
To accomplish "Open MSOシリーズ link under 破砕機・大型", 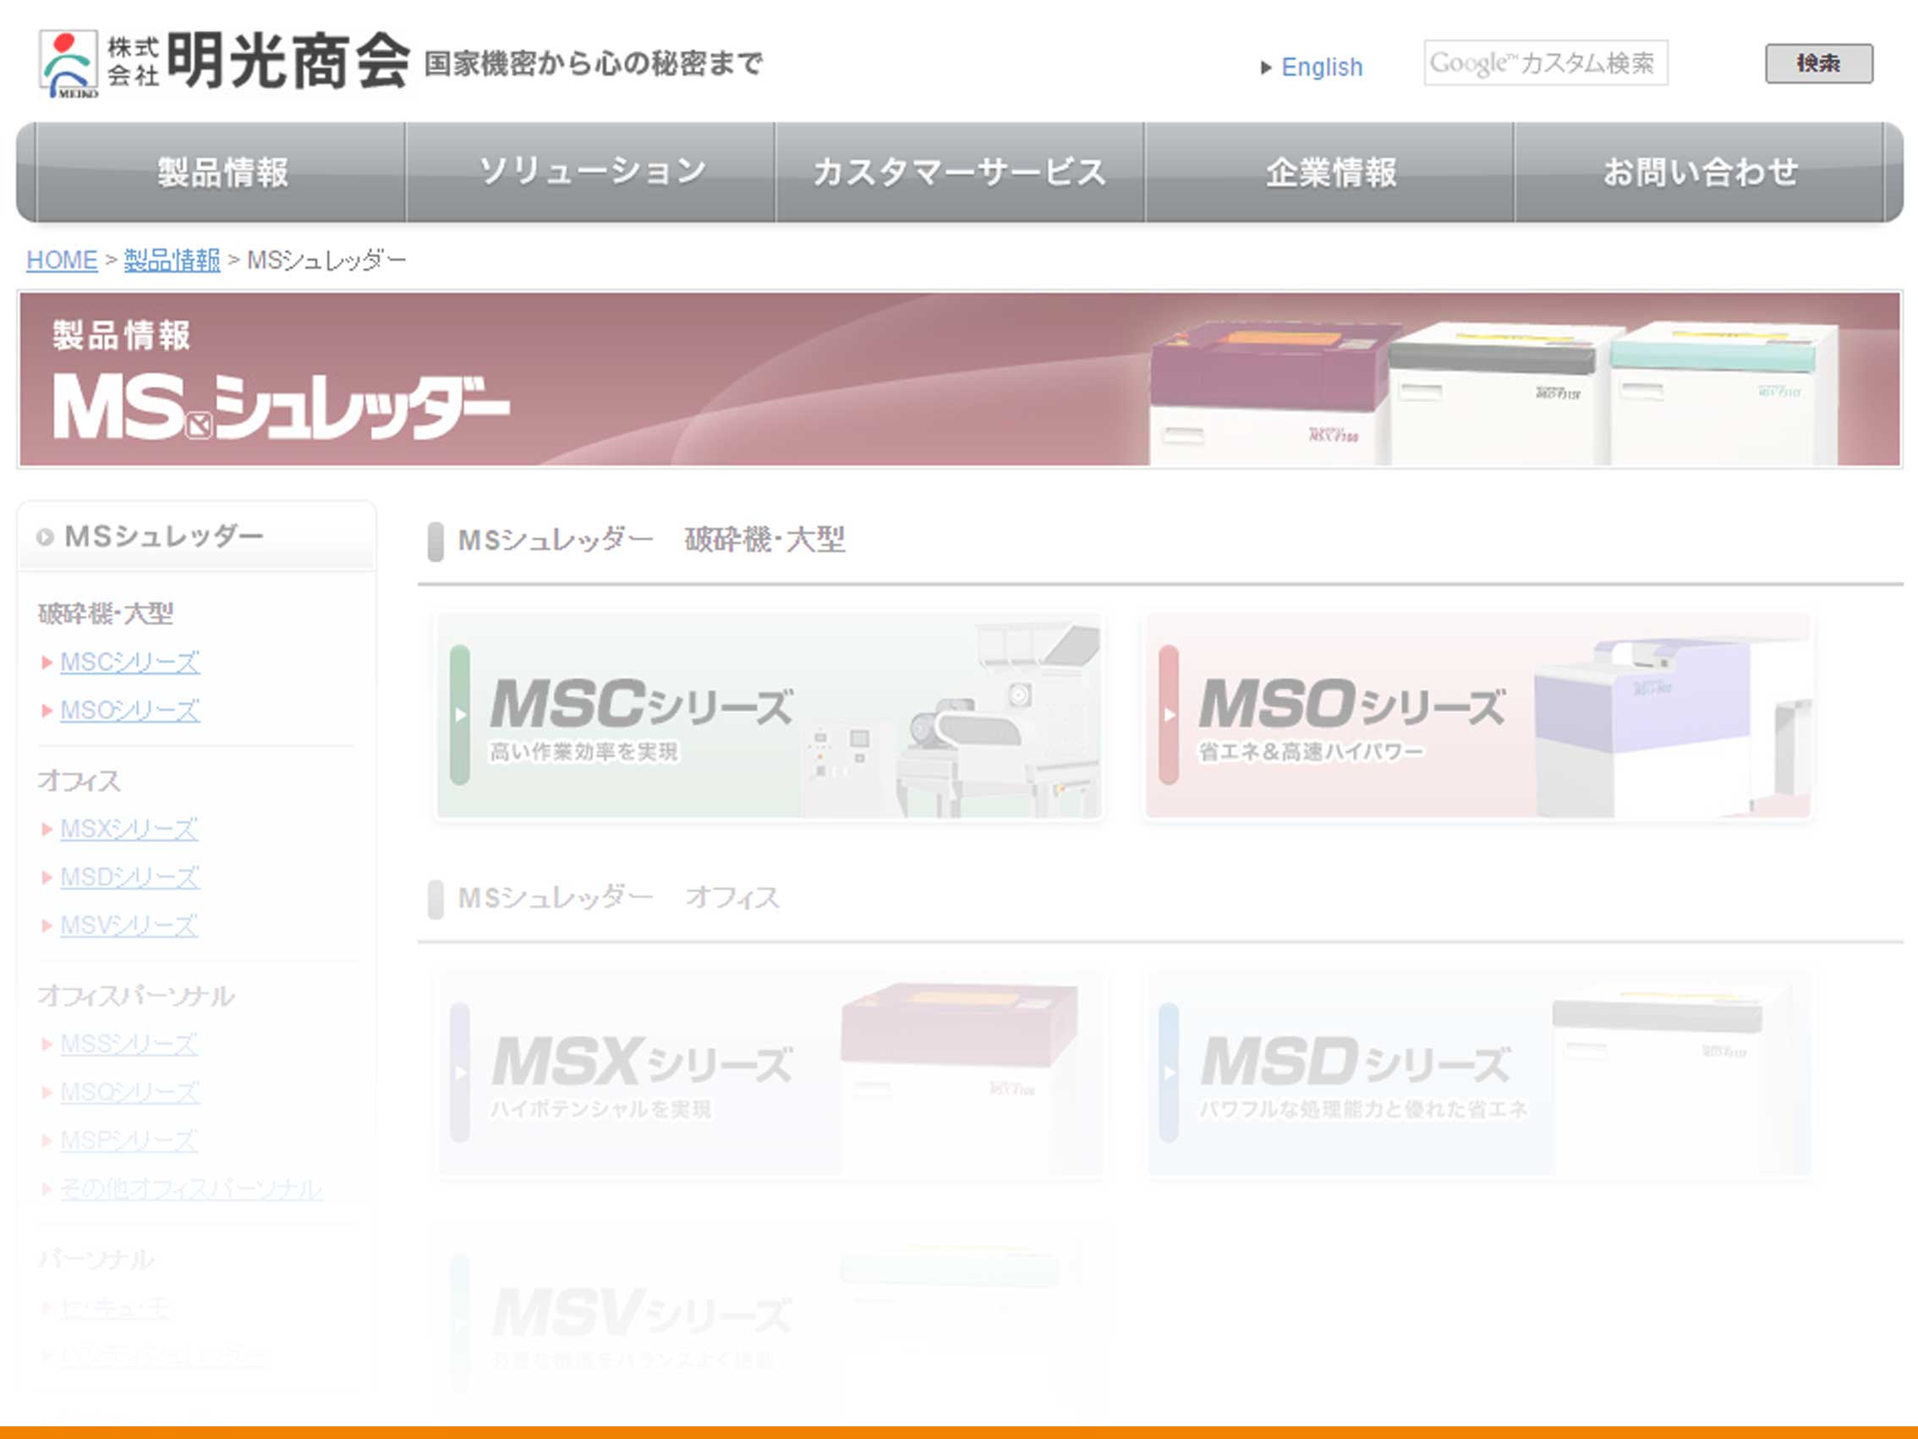I will coord(130,711).
